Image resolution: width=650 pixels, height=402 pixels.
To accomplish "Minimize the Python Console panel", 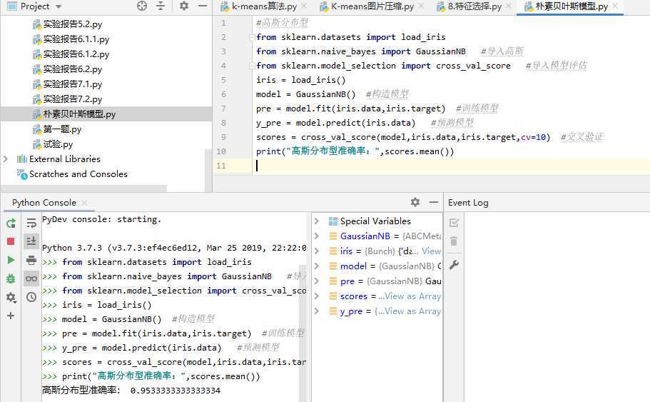I will point(434,202).
